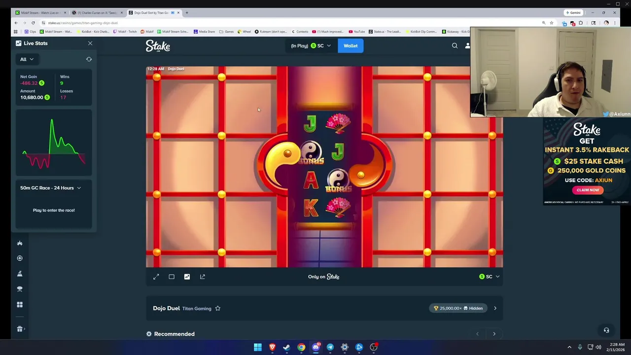
Task: Open Brave browser from the taskbar
Action: pyautogui.click(x=272, y=347)
